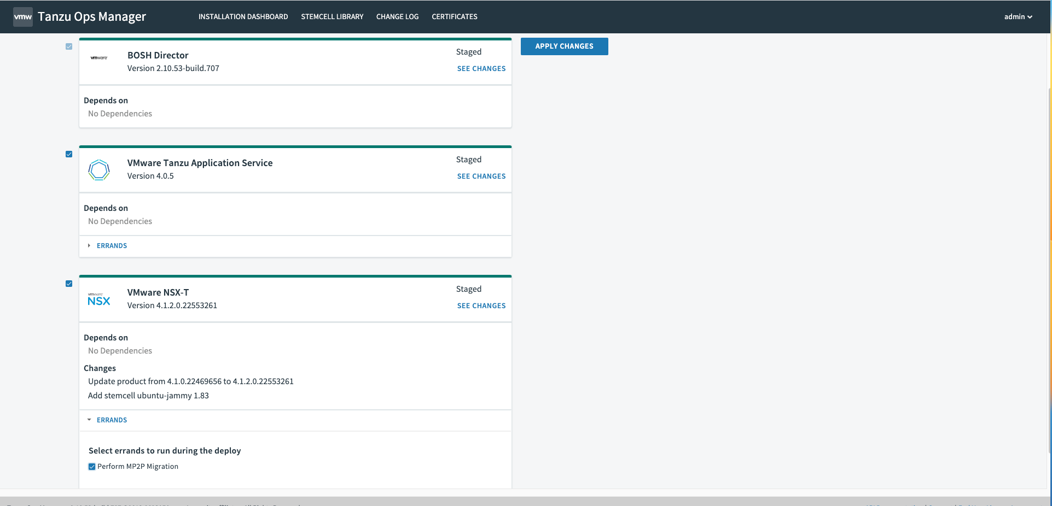Open the Stemcell Library page

[x=332, y=16]
